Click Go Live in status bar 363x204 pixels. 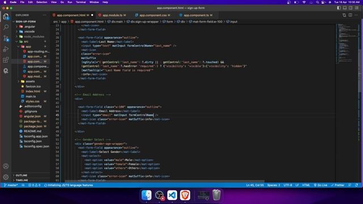tap(320, 185)
